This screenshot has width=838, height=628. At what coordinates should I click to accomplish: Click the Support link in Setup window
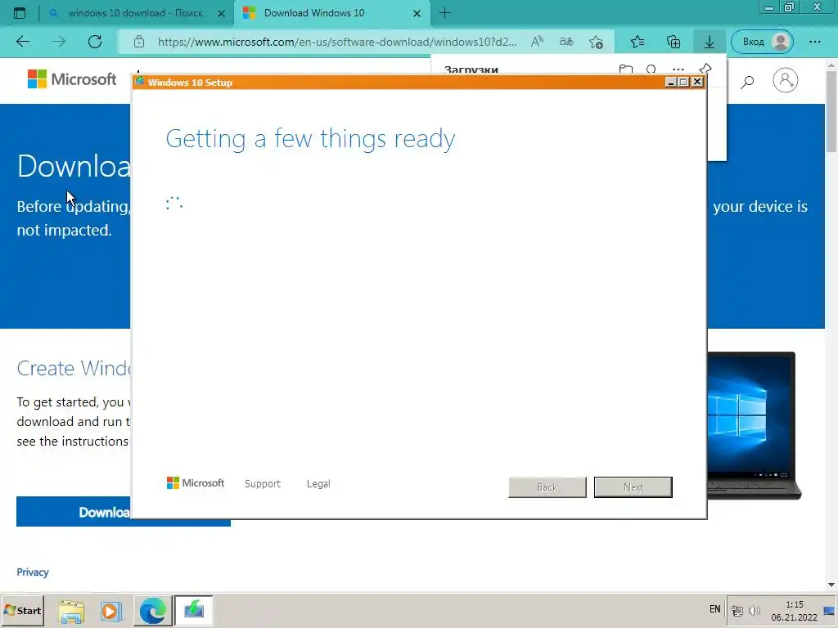tap(263, 484)
